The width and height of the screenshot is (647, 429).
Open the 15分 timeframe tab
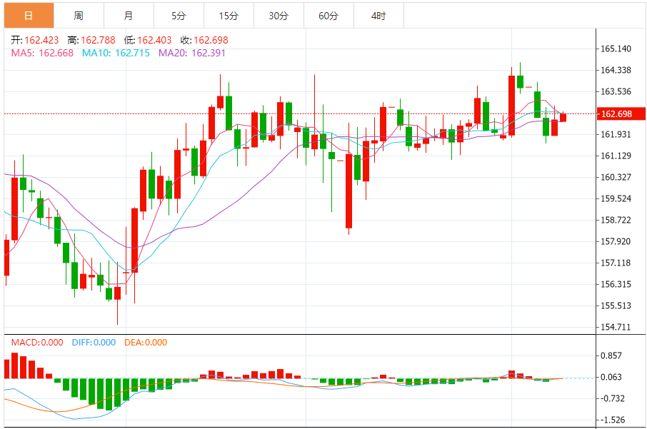click(x=229, y=16)
